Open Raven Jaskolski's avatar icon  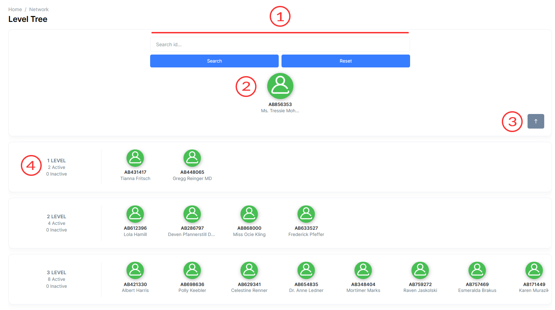coord(420,270)
